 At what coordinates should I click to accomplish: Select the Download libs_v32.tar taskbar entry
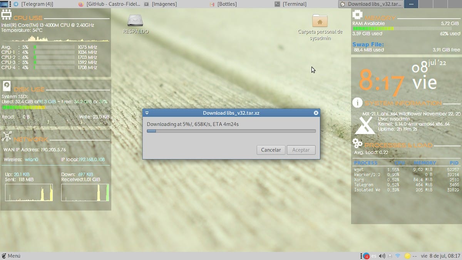point(371,4)
